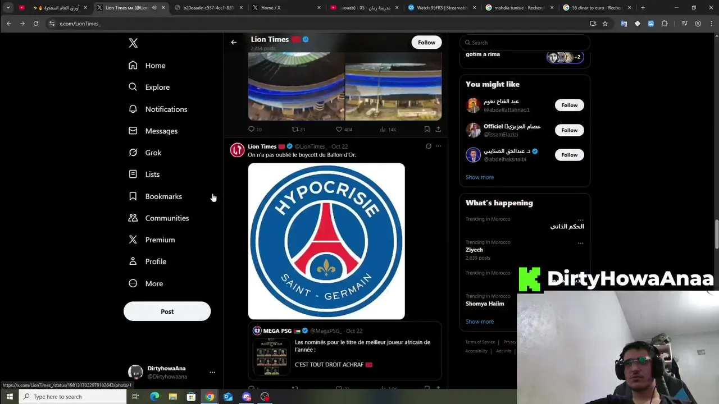Viewport: 719px width, 404px height.
Task: Open the Chrome extensions puzzle icon
Action: (665, 24)
